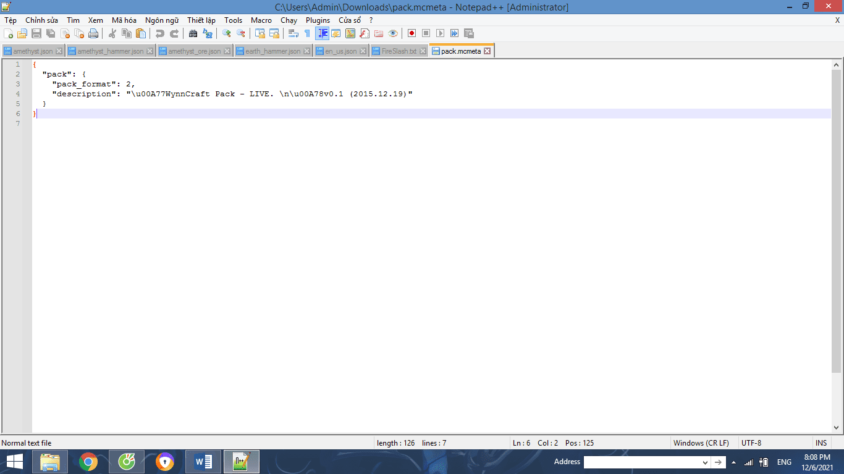Toggle synchronized vertical scrolling
Viewport: 844px width, 474px height.
[260, 33]
